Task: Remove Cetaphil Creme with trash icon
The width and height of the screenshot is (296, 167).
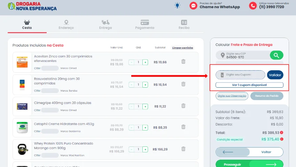Action: [183, 127]
